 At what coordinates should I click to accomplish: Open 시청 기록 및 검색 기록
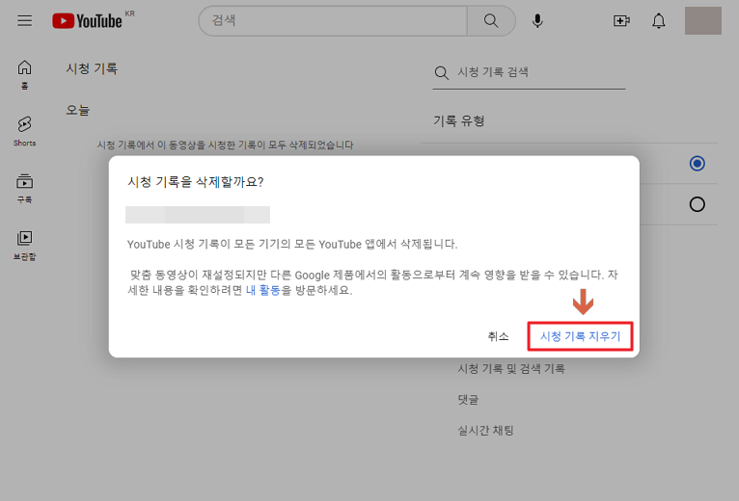[511, 368]
